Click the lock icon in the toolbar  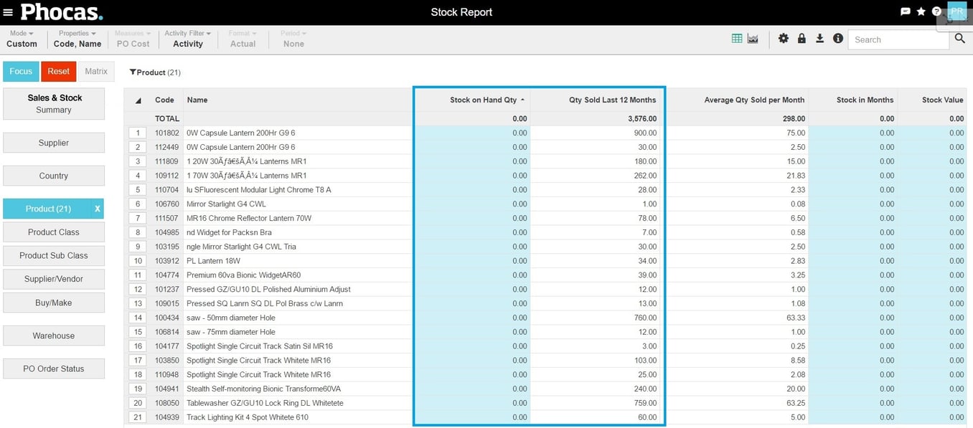pos(802,38)
